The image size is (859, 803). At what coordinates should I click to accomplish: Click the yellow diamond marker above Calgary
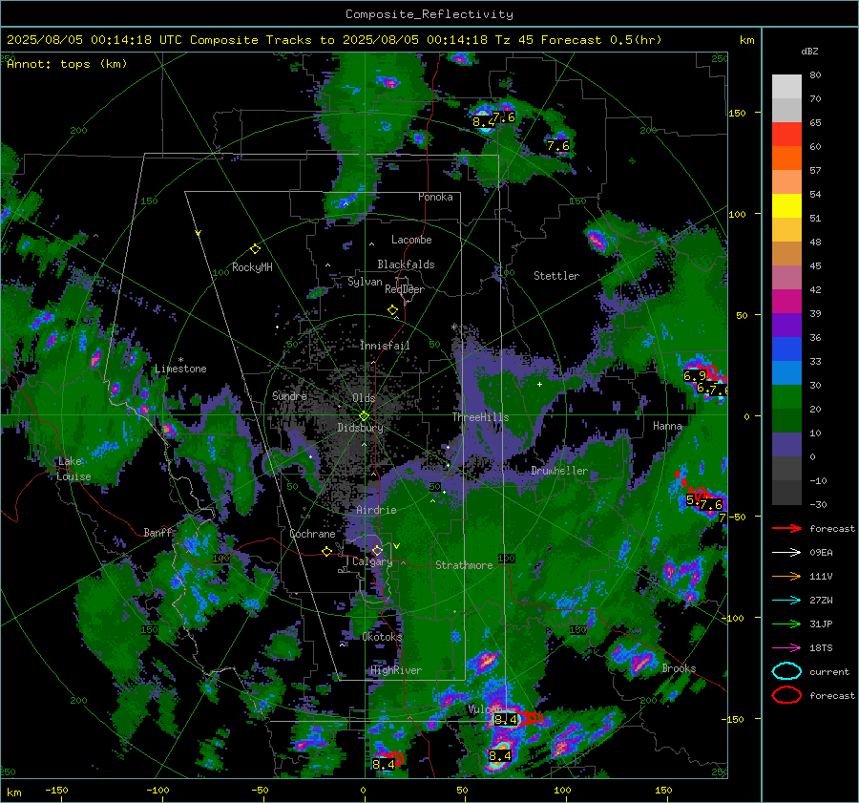click(377, 550)
